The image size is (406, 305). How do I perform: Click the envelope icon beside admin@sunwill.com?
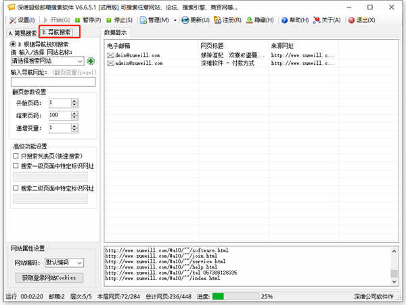coord(110,63)
